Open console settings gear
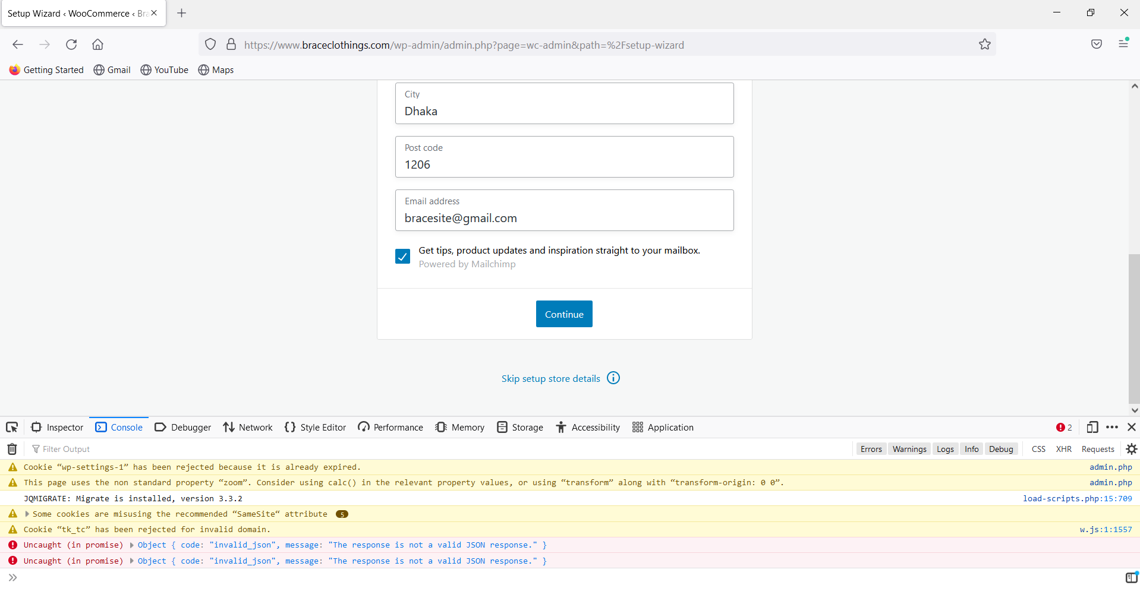The image size is (1140, 601). click(1132, 449)
